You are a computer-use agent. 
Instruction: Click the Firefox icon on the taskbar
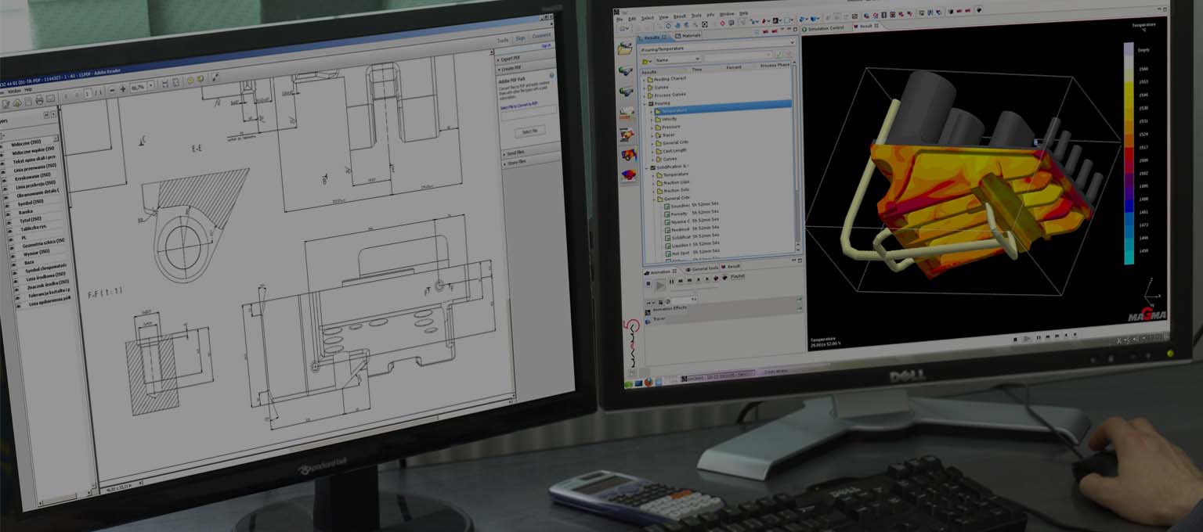coord(648,381)
